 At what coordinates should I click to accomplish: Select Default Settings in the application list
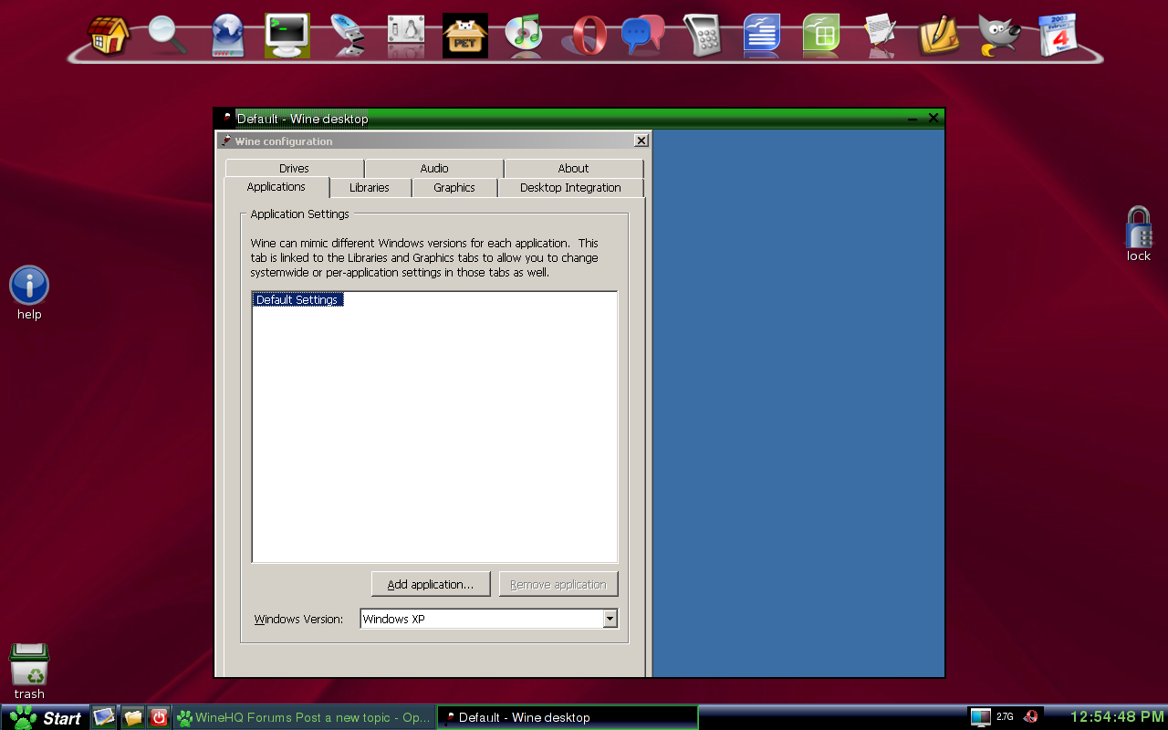pos(297,300)
